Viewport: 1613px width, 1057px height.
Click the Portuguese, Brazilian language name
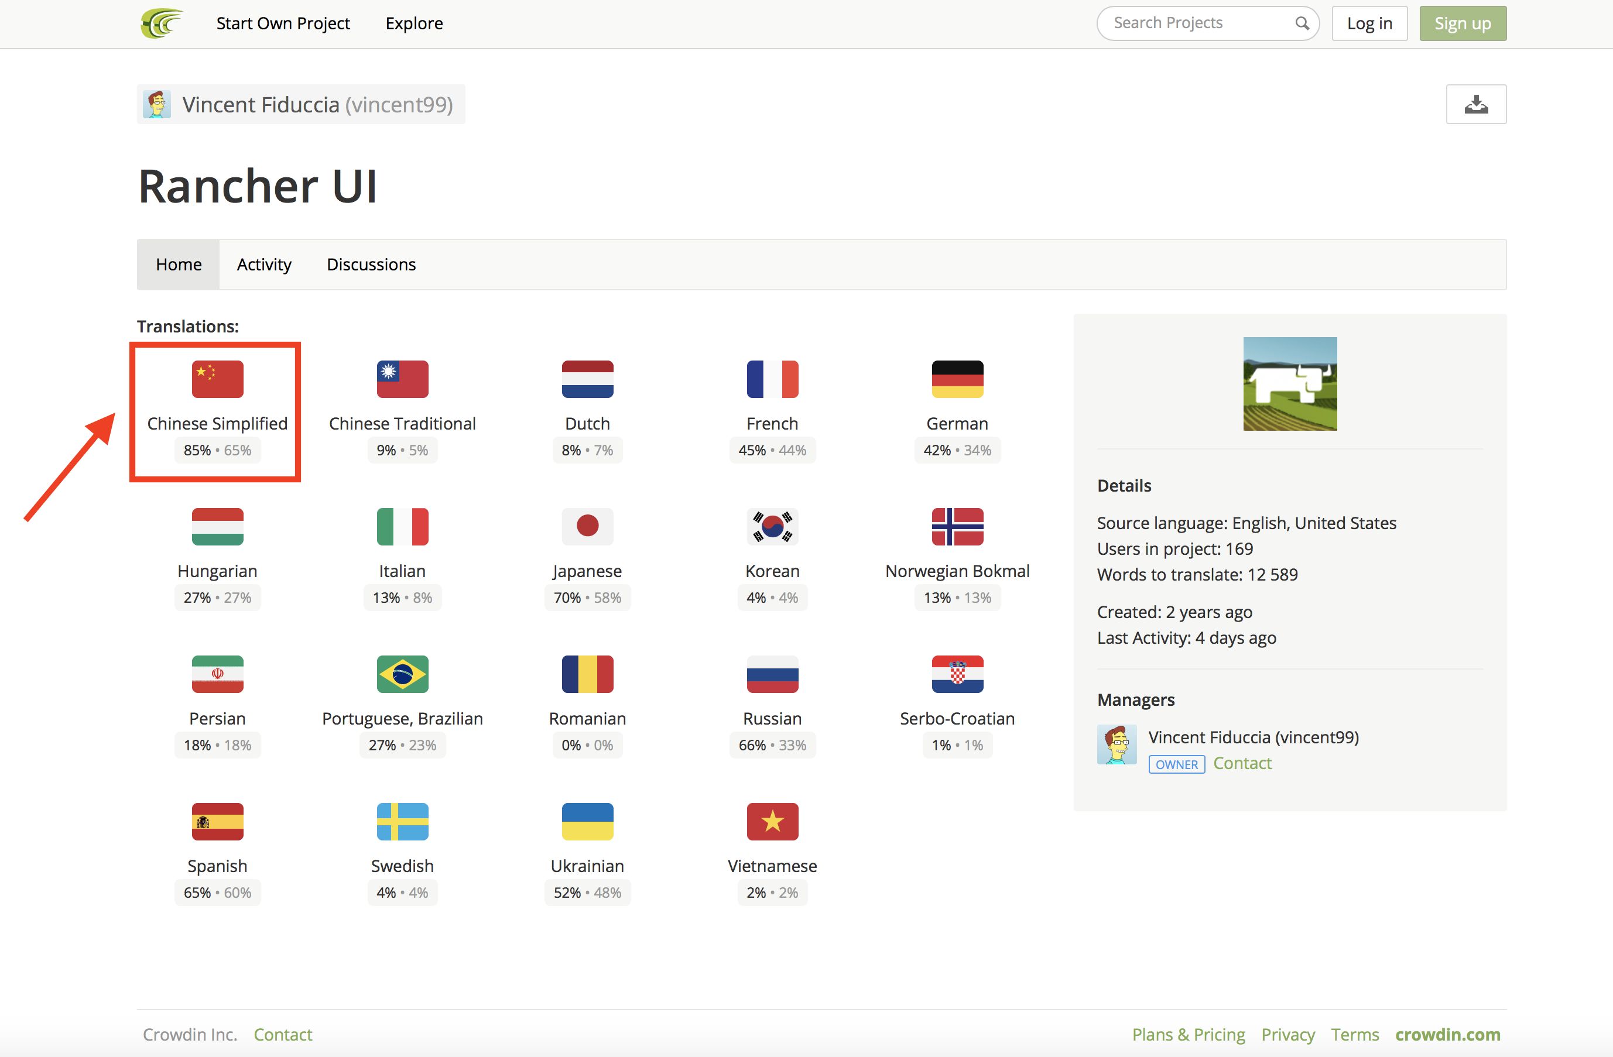click(403, 718)
